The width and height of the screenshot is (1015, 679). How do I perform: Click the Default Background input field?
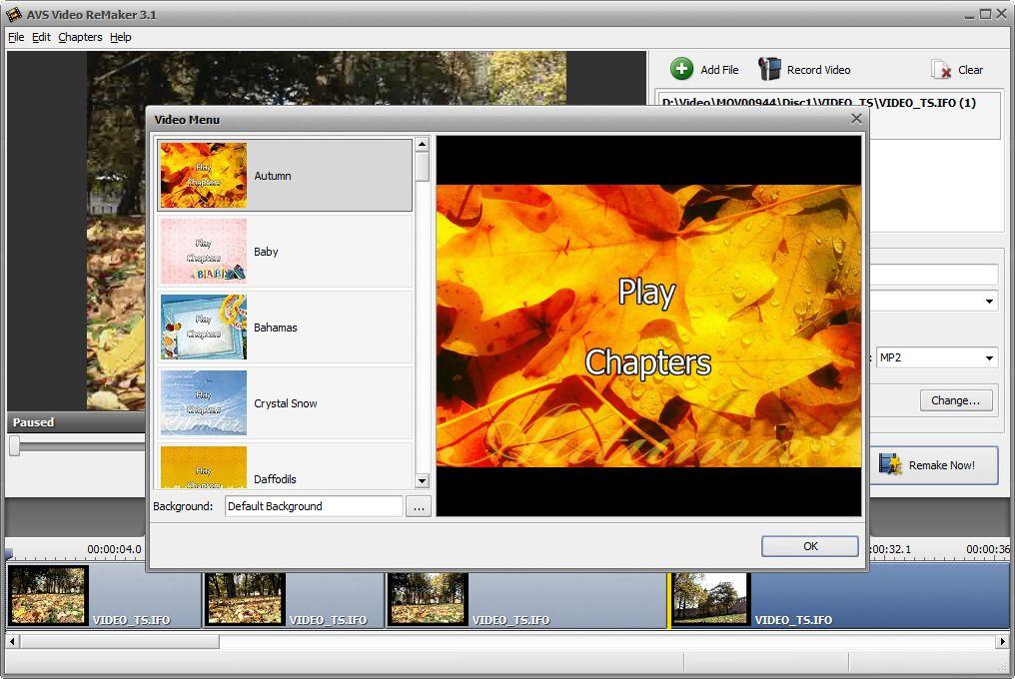(x=314, y=506)
